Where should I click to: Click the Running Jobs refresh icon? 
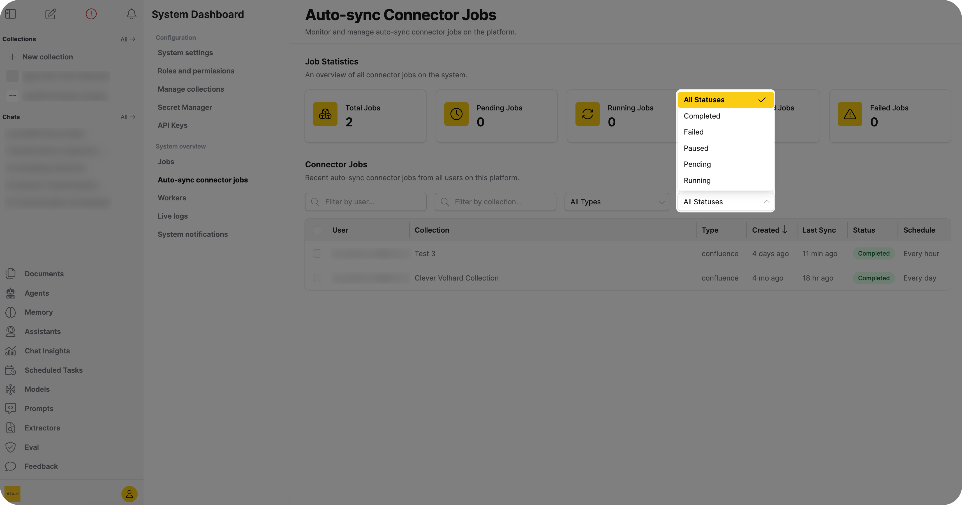pos(587,114)
